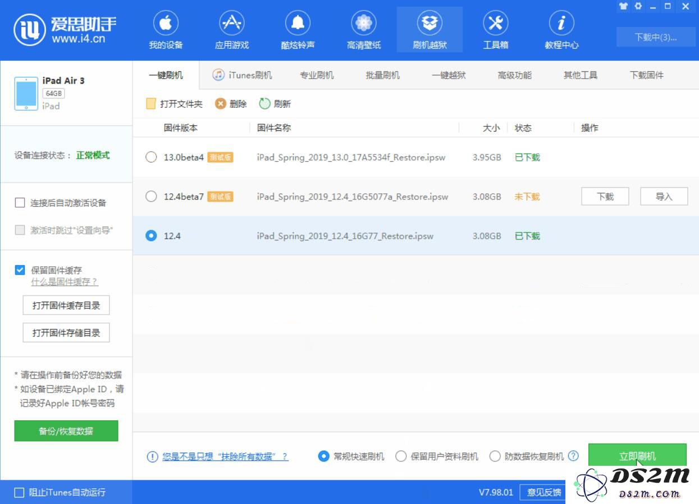
Task: Select the 12.4 firmware radio button
Action: [x=151, y=236]
